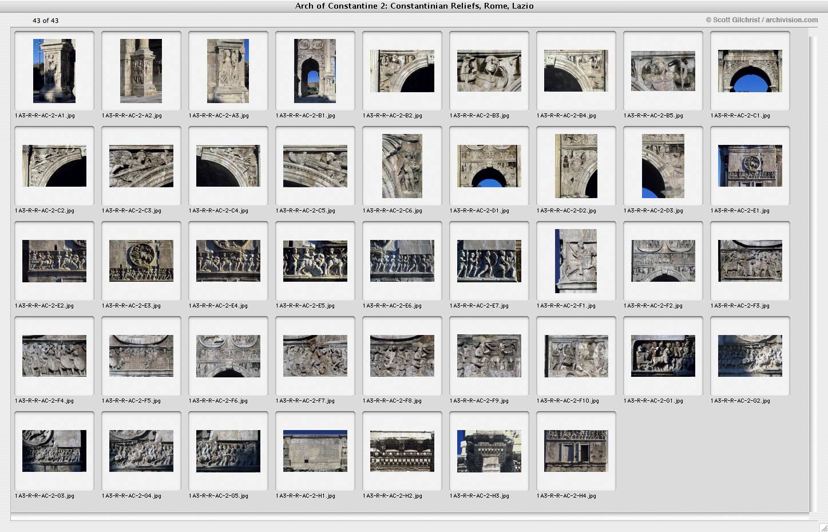This screenshot has height=532, width=828.
Task: Select thumbnail 1A3-R-R-AC-2-E1.jpg
Action: (x=750, y=166)
